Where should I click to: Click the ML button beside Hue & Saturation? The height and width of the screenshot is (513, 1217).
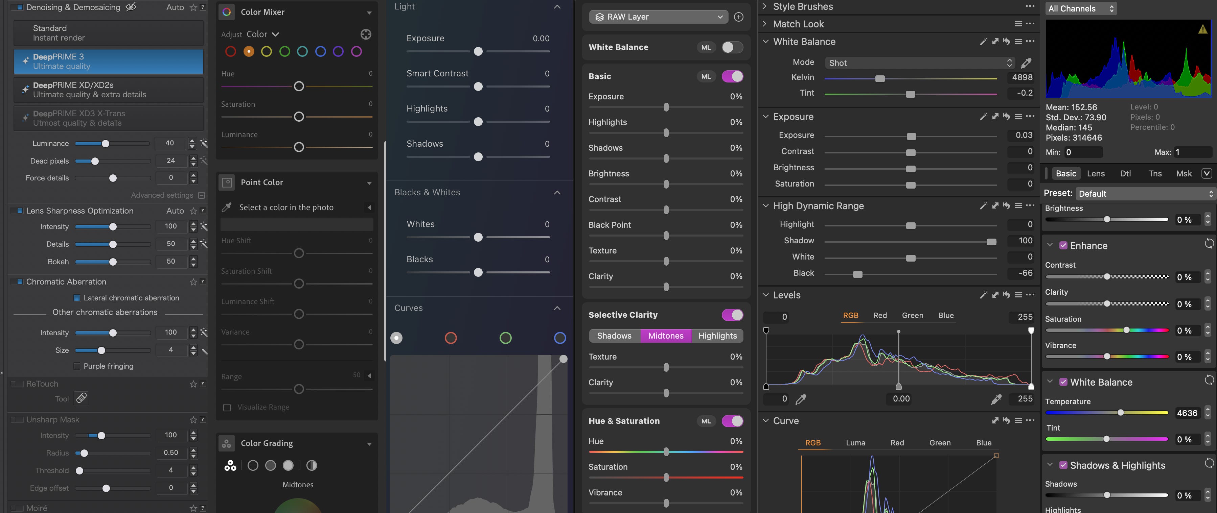pyautogui.click(x=706, y=421)
